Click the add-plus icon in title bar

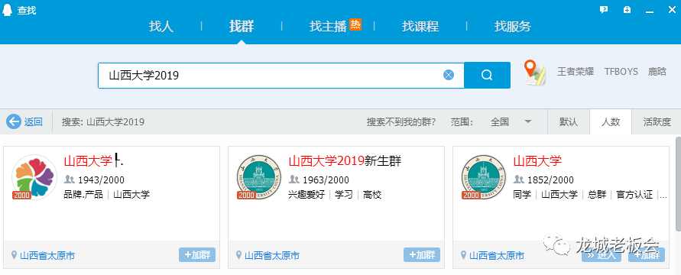coord(627,10)
